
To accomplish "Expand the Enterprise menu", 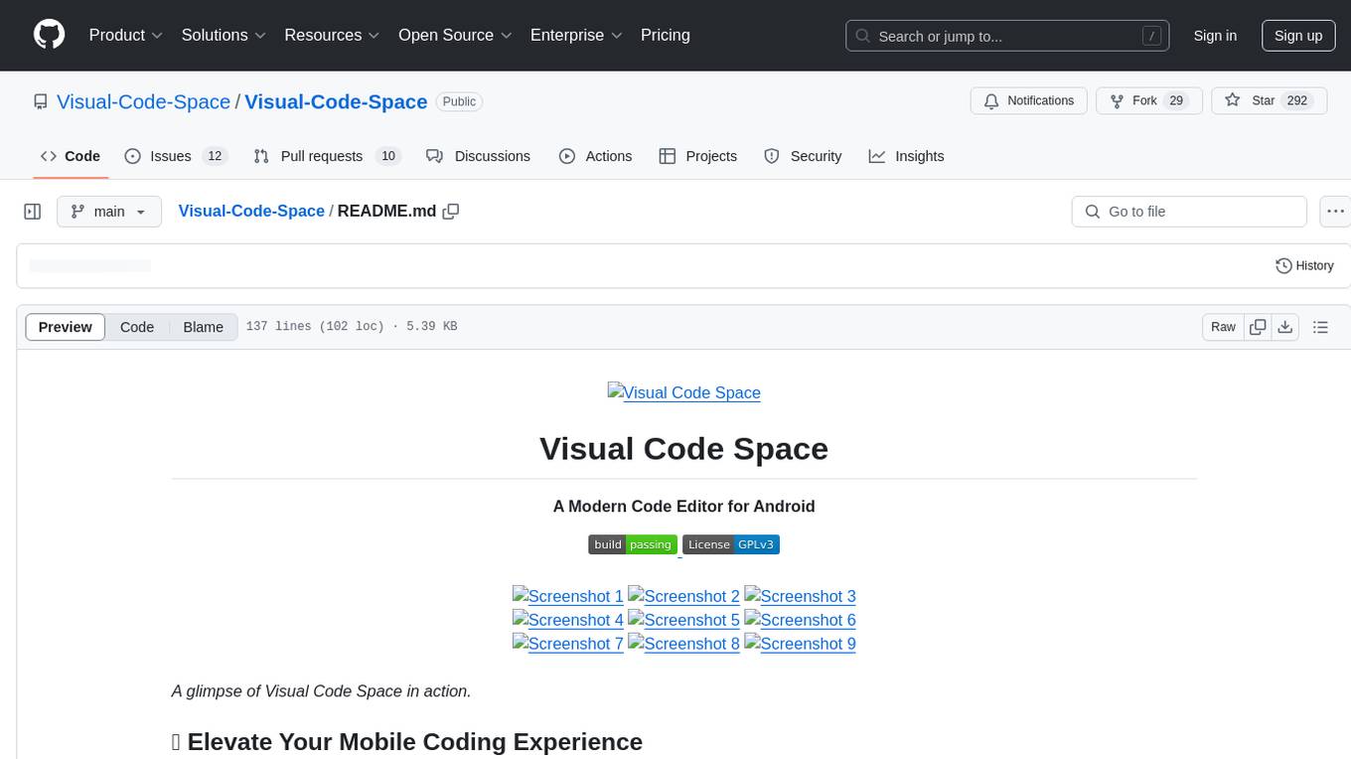I will [x=576, y=35].
